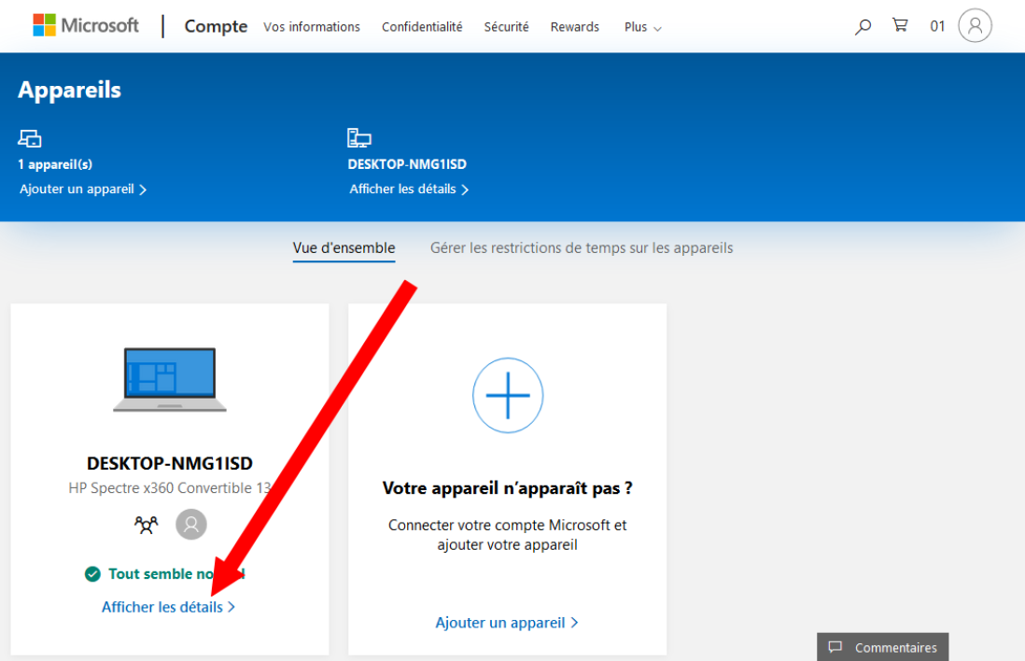The width and height of the screenshot is (1025, 661).
Task: Open the Commentaires feedback button
Action: tap(881, 647)
